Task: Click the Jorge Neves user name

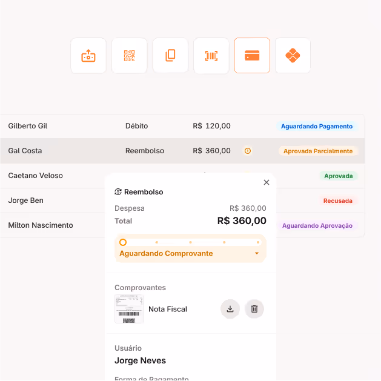Action: [x=140, y=360]
